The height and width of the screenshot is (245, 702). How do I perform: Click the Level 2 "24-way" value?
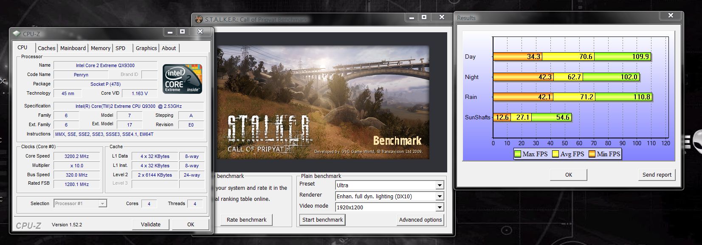pos(192,175)
